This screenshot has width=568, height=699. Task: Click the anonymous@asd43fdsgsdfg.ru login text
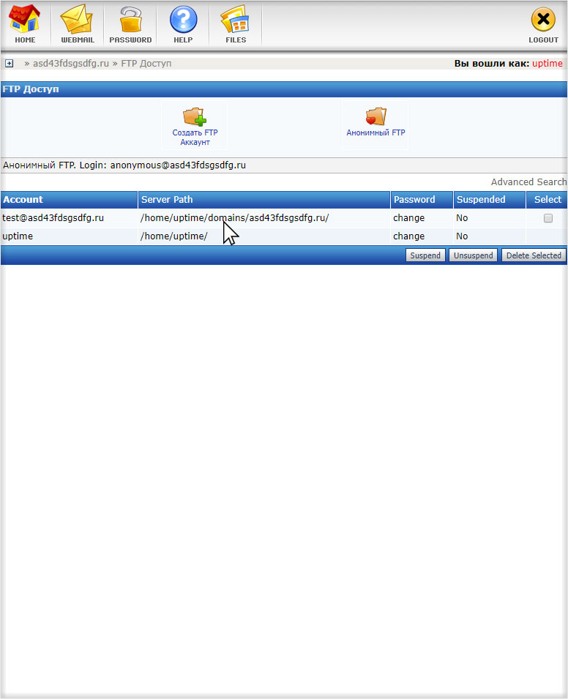[x=178, y=165]
